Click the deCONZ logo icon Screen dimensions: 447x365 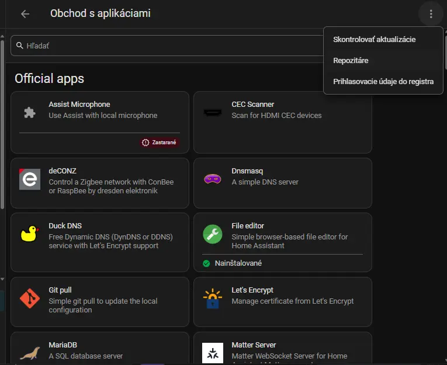pos(30,179)
